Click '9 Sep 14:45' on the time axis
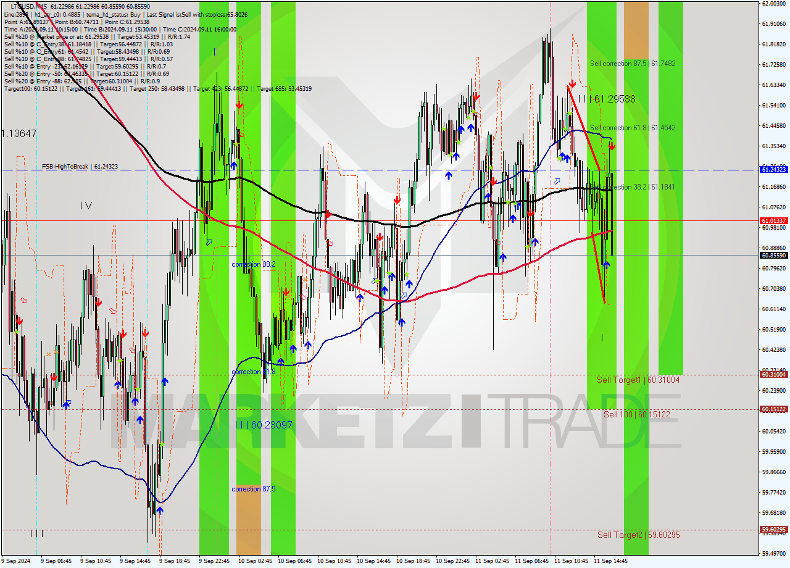This screenshot has height=568, width=790. 135,561
